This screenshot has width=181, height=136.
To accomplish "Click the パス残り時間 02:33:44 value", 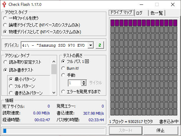I will [96, 120].
